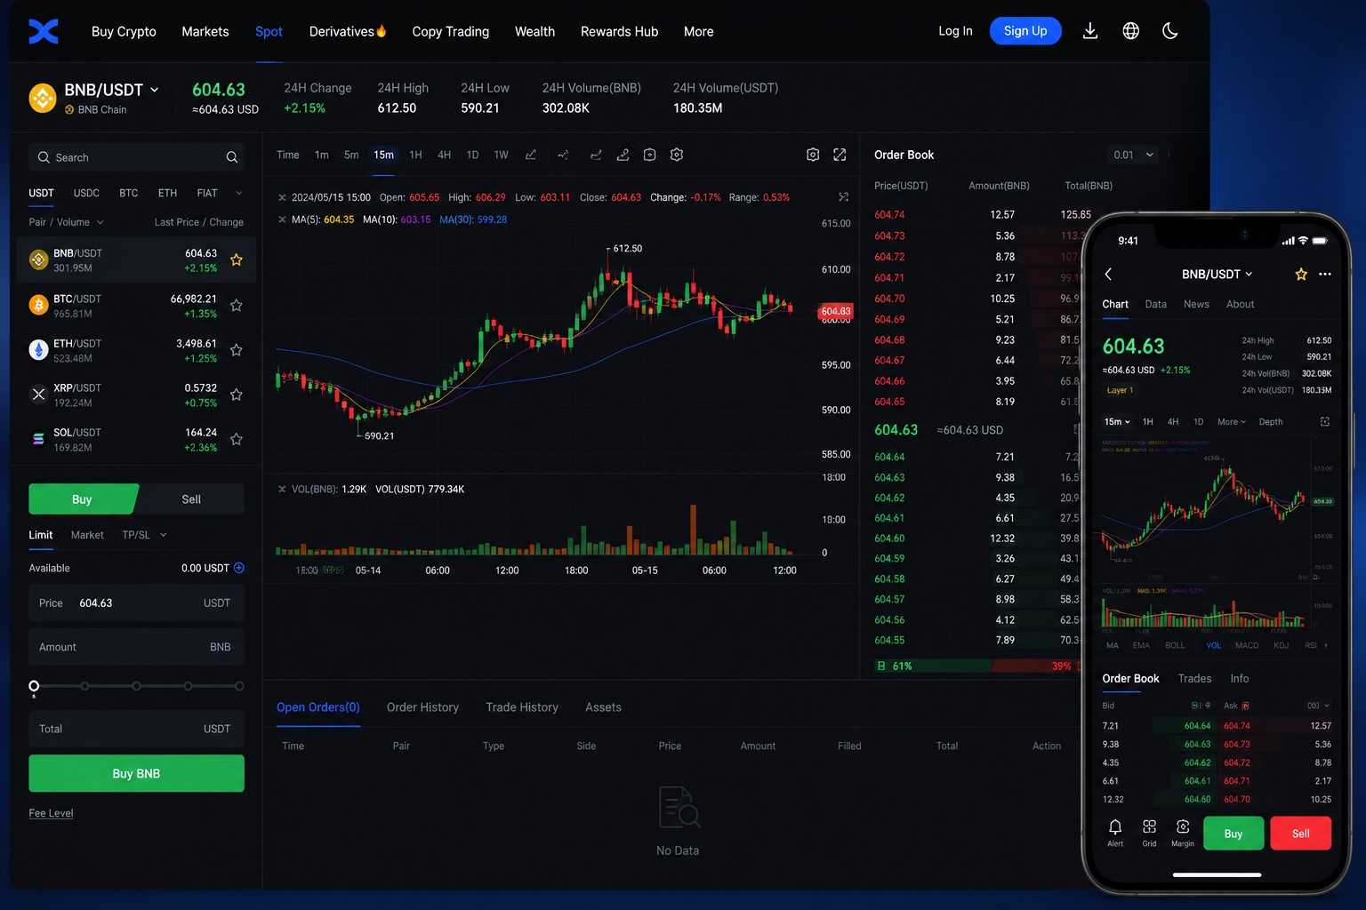The width and height of the screenshot is (1366, 910).
Task: Expand the phone's More intervals dropdown
Action: (x=1232, y=422)
